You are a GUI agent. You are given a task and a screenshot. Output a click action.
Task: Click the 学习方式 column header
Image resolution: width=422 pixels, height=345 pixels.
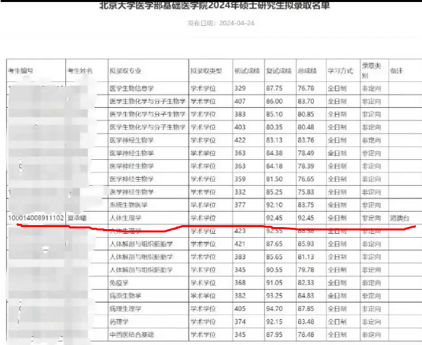(340, 71)
